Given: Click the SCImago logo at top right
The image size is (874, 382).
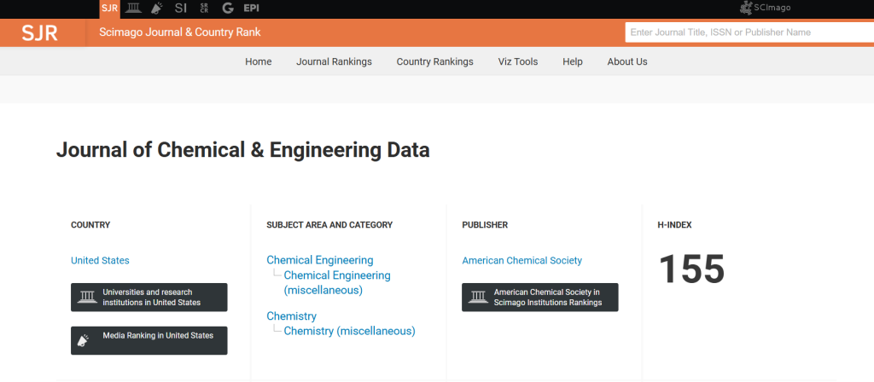Looking at the screenshot, I should pos(765,8).
